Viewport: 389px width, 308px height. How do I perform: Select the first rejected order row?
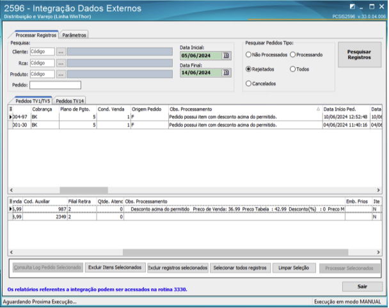pyautogui.click(x=192, y=118)
